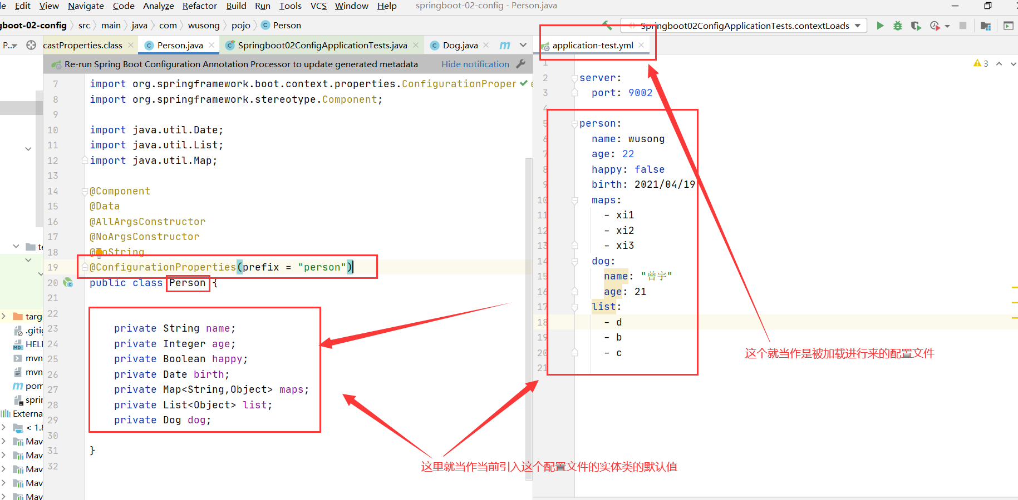This screenshot has width=1018, height=500.
Task: Open the Window menu
Action: coord(352,6)
